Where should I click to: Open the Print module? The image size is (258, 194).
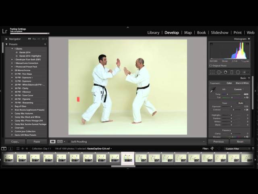tap(237, 33)
